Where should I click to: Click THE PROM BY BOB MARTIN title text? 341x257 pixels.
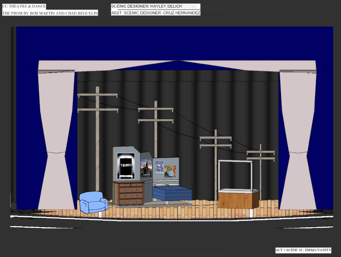49,13
